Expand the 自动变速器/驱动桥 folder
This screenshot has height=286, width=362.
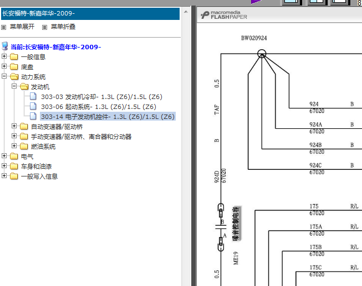click(x=14, y=126)
